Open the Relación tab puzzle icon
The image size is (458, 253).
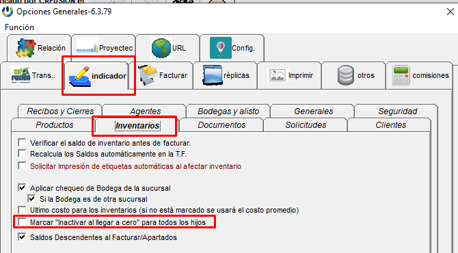pyautogui.click(x=26, y=48)
